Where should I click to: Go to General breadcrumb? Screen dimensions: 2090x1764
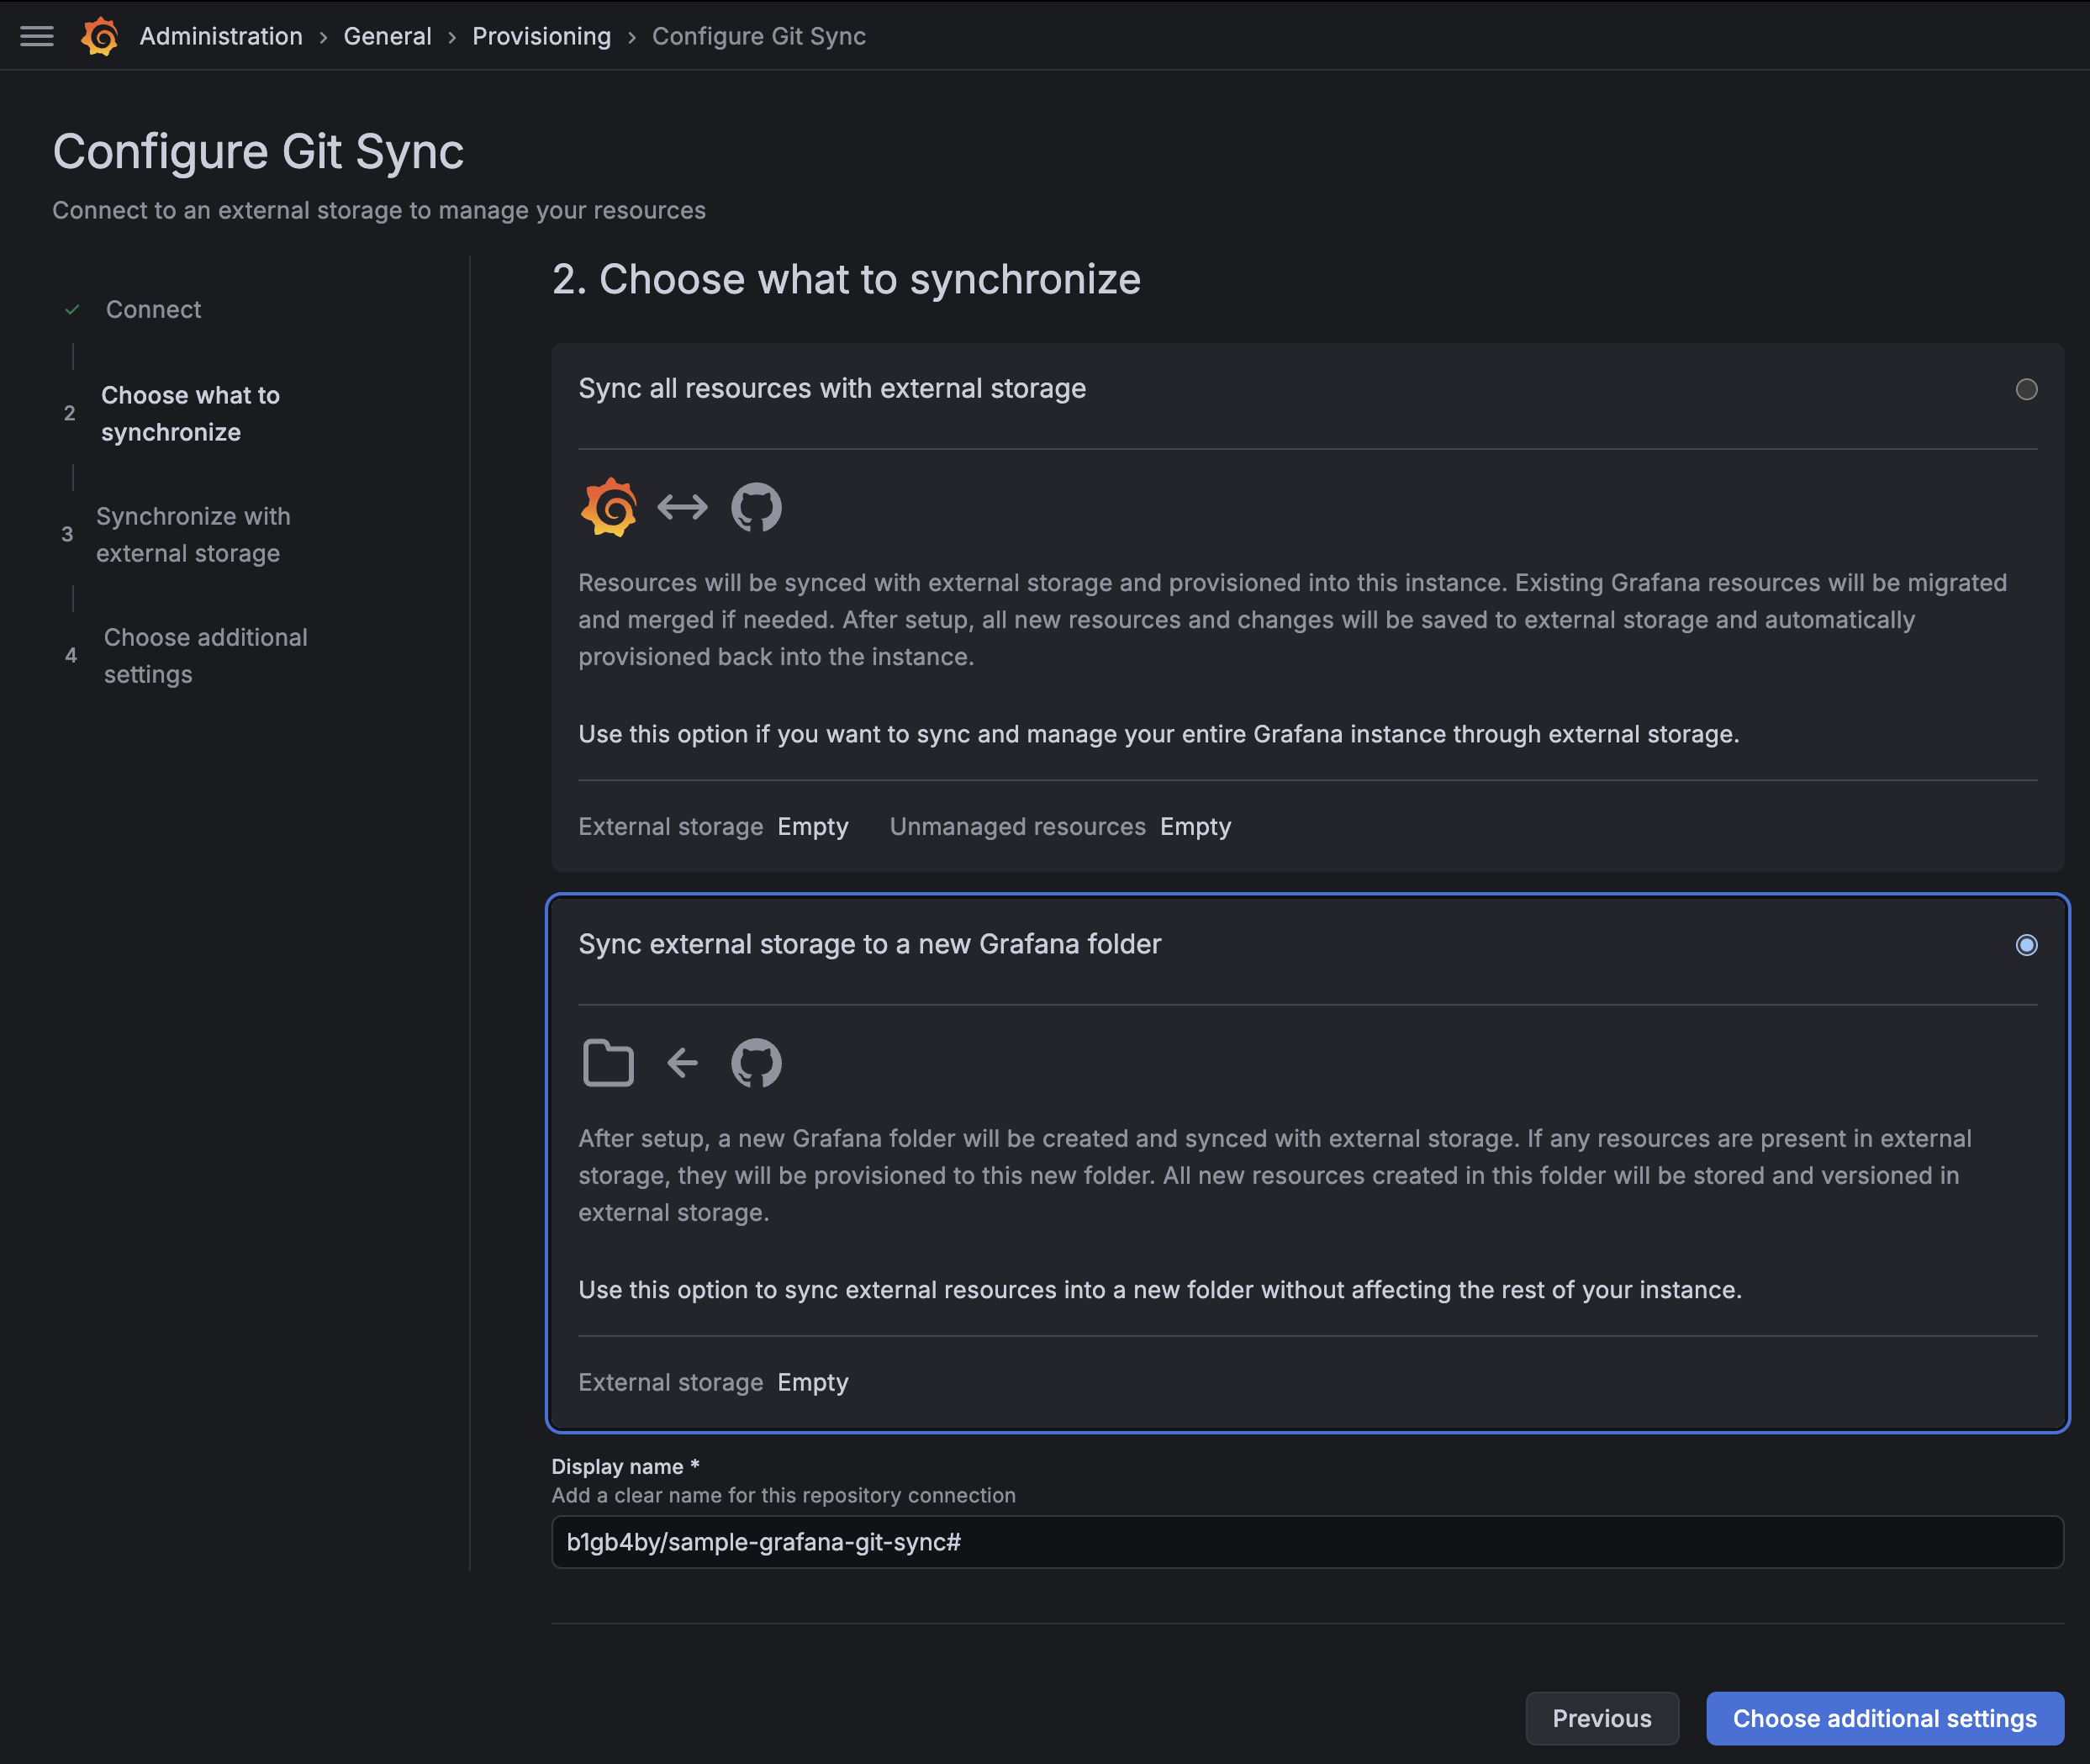[x=387, y=36]
